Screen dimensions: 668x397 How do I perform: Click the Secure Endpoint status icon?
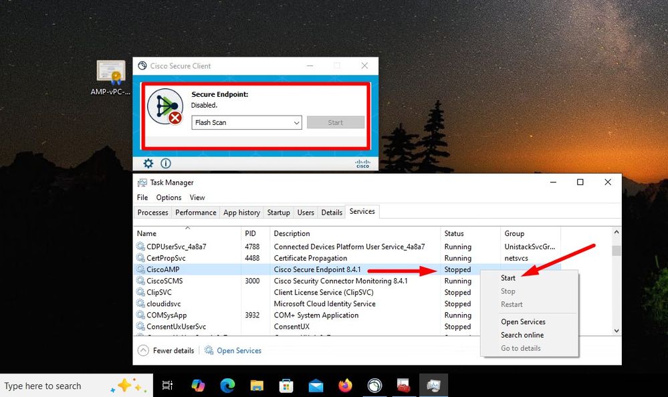tap(165, 106)
